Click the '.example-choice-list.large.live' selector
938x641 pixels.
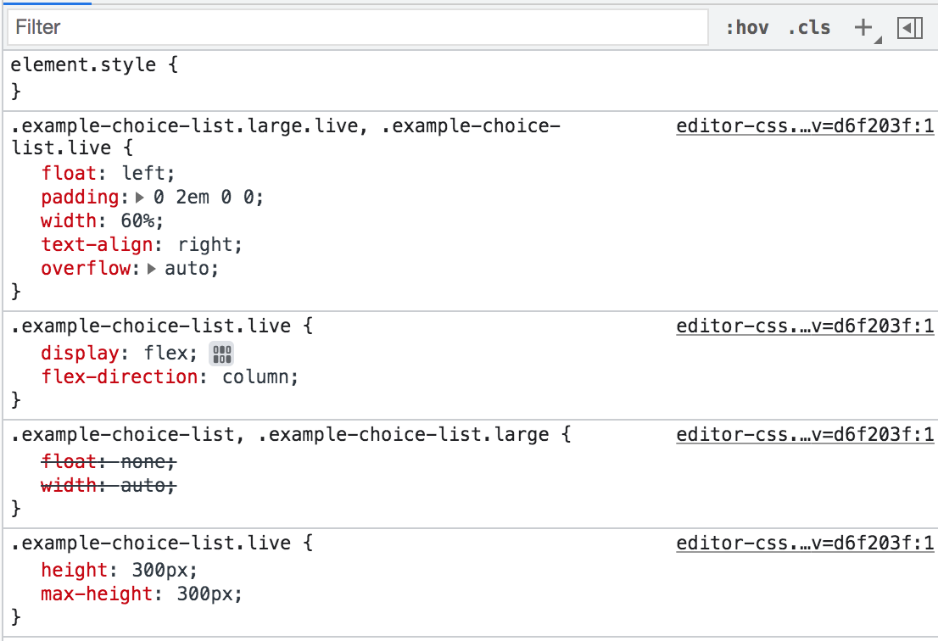184,125
